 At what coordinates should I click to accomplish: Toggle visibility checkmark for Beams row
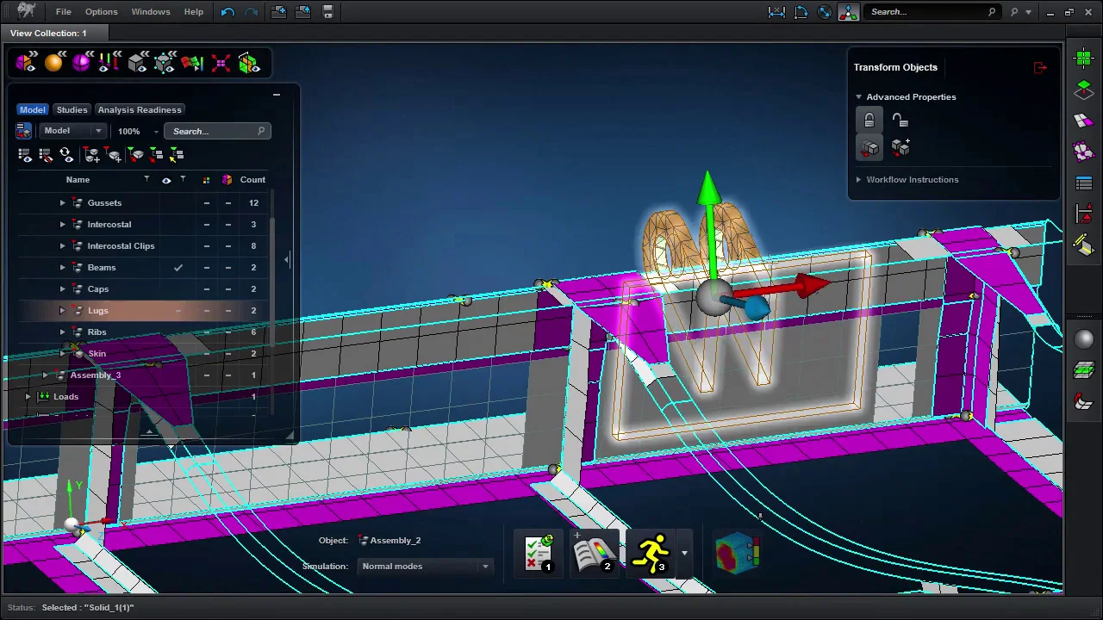click(178, 268)
